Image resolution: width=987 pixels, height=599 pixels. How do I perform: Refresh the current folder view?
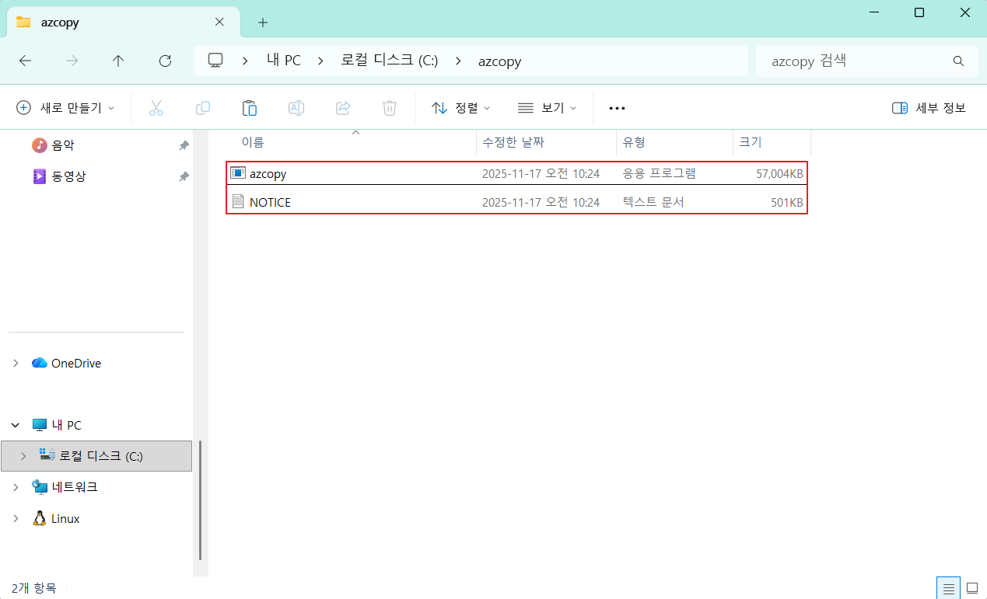(165, 61)
